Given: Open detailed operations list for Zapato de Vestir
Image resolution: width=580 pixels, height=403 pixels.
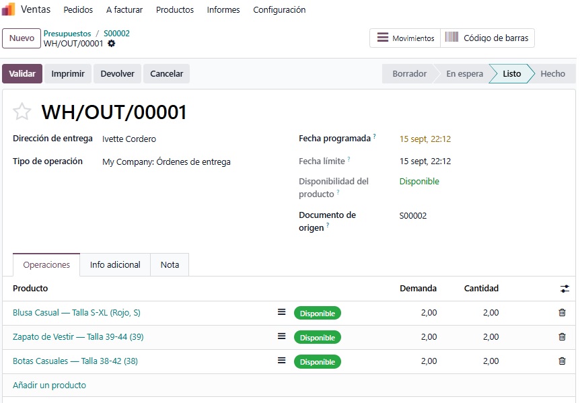Looking at the screenshot, I should [281, 336].
